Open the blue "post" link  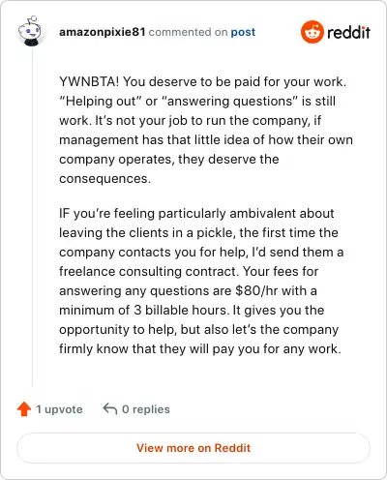(x=243, y=32)
